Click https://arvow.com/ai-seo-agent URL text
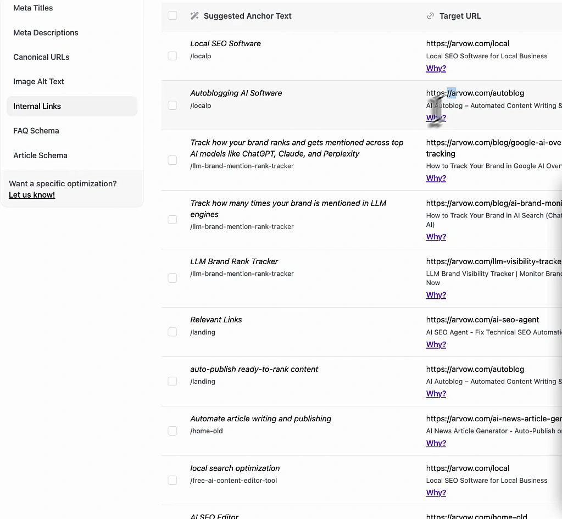Screen dimensions: 562x519 (482, 320)
